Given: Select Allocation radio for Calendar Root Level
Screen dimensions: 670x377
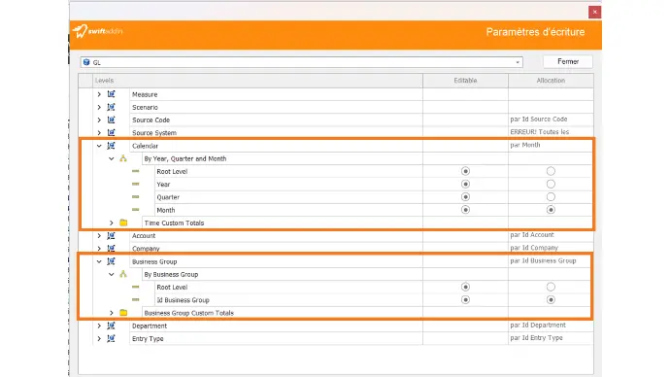Looking at the screenshot, I should 551,171.
